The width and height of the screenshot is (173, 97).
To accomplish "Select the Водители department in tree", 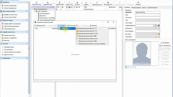I will [43, 16].
